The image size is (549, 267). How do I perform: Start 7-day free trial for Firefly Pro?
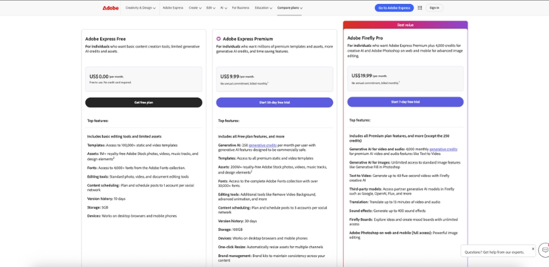coord(406,102)
